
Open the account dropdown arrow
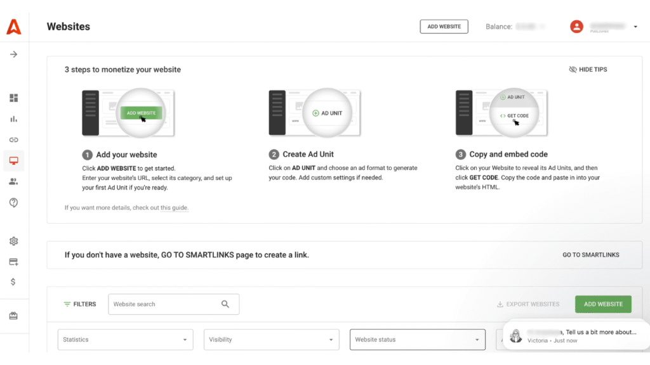(x=635, y=27)
